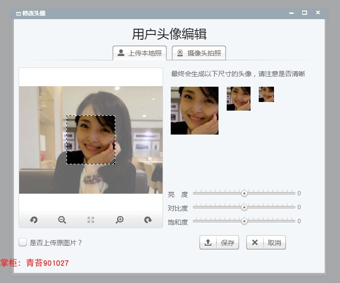This screenshot has width=340, height=283.
Task: Rotate image clockwise with right rotate icon
Action: click(x=148, y=220)
